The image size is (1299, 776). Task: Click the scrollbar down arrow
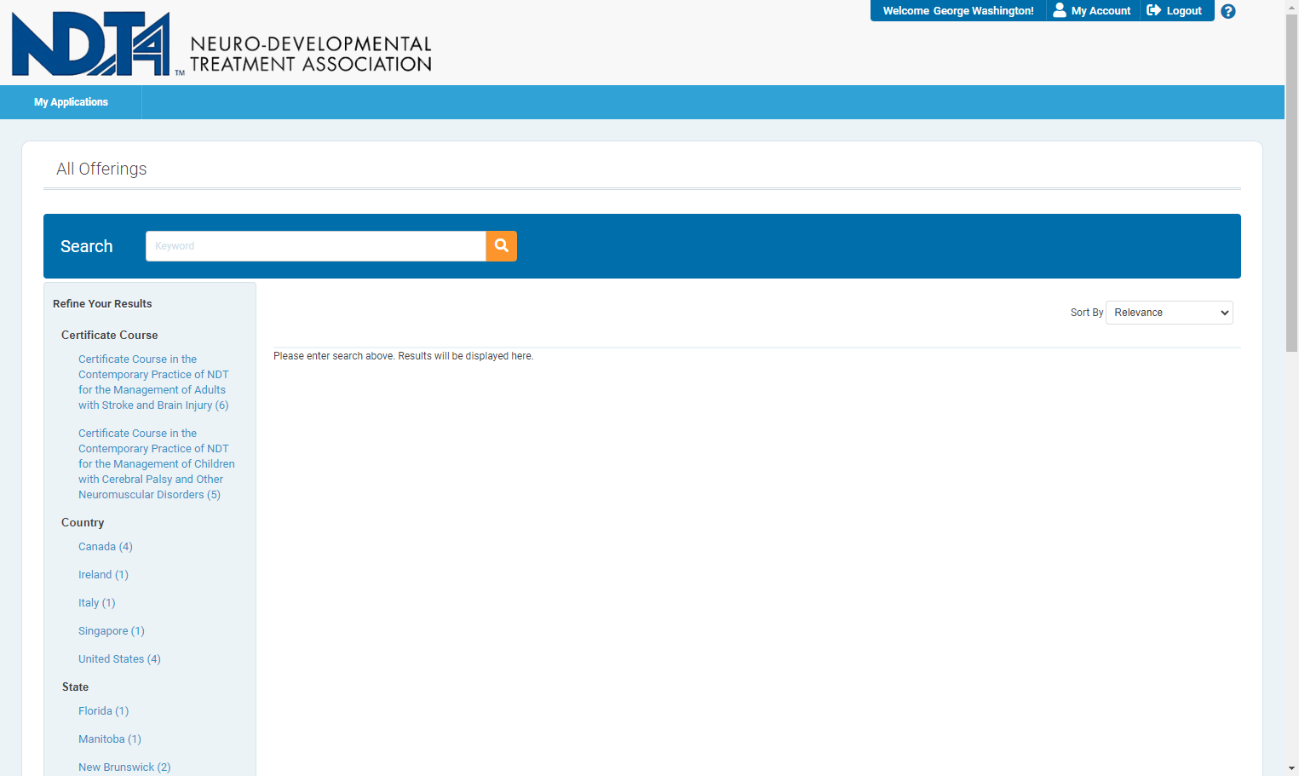pyautogui.click(x=1291, y=768)
